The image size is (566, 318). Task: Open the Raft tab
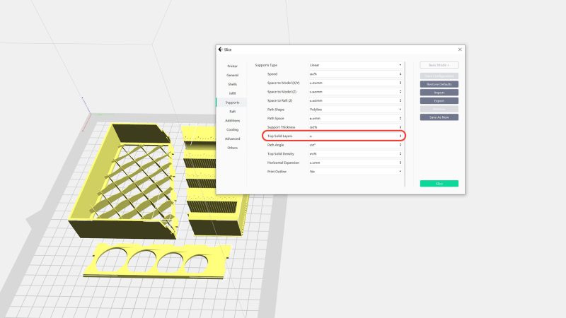click(x=232, y=112)
